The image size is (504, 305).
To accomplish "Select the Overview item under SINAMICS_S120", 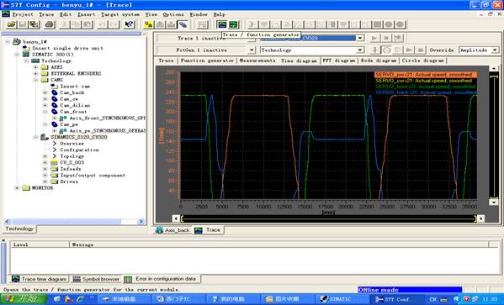I will 72,144.
